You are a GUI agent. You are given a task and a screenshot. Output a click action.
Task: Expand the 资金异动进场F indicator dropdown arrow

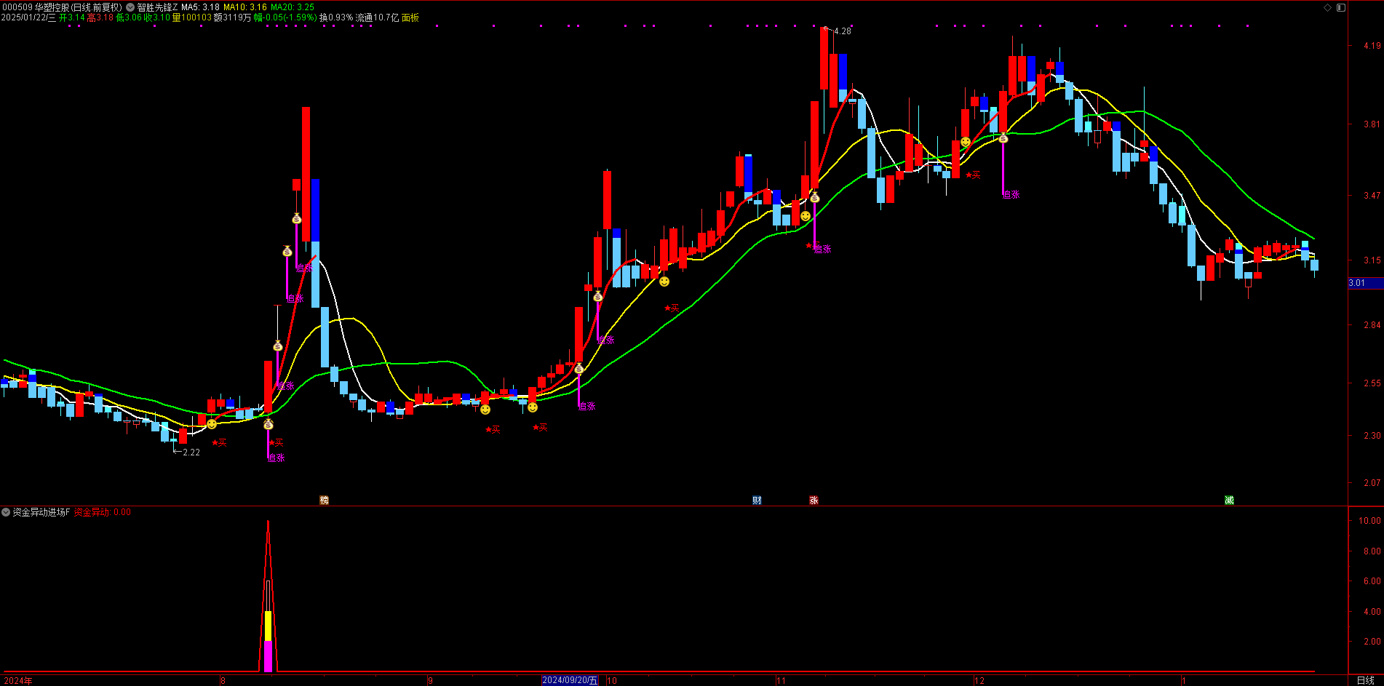pyautogui.click(x=6, y=512)
